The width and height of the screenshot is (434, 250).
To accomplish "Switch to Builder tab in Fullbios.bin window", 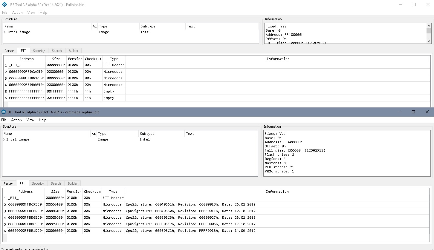I will click(x=74, y=51).
